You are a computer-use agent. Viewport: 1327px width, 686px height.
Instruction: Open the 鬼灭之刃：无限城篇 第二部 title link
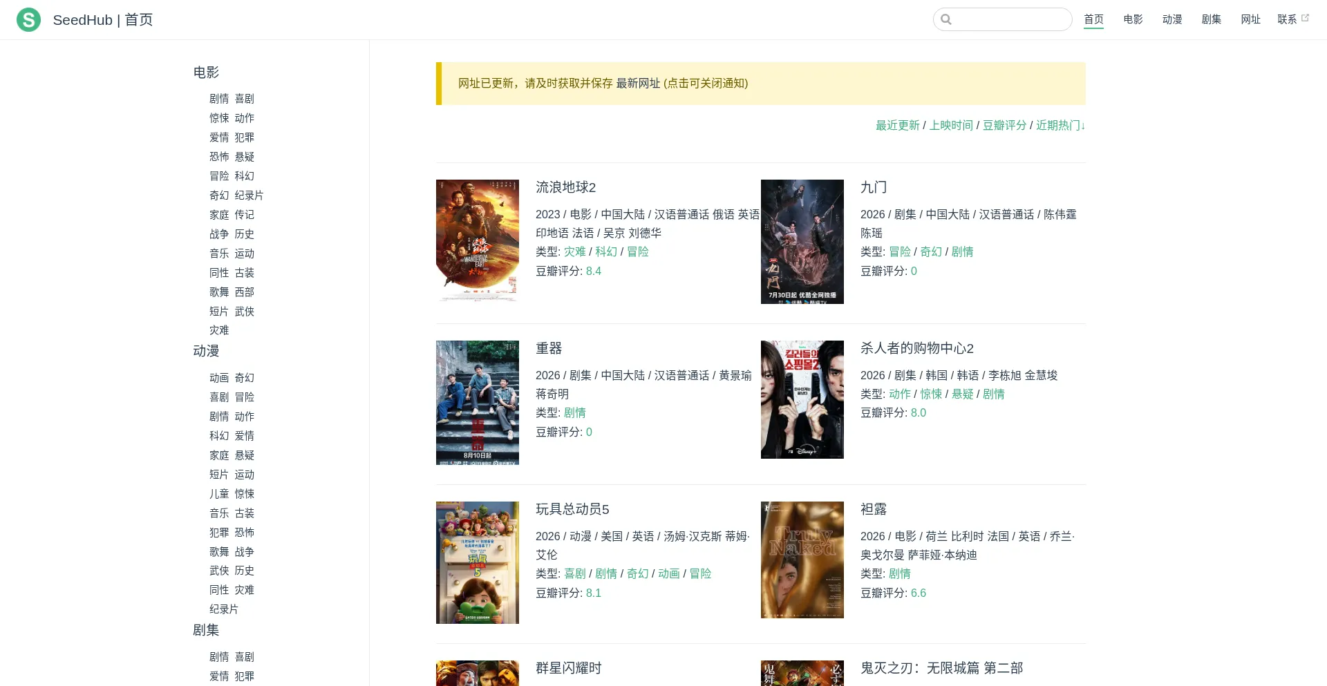pos(941,668)
